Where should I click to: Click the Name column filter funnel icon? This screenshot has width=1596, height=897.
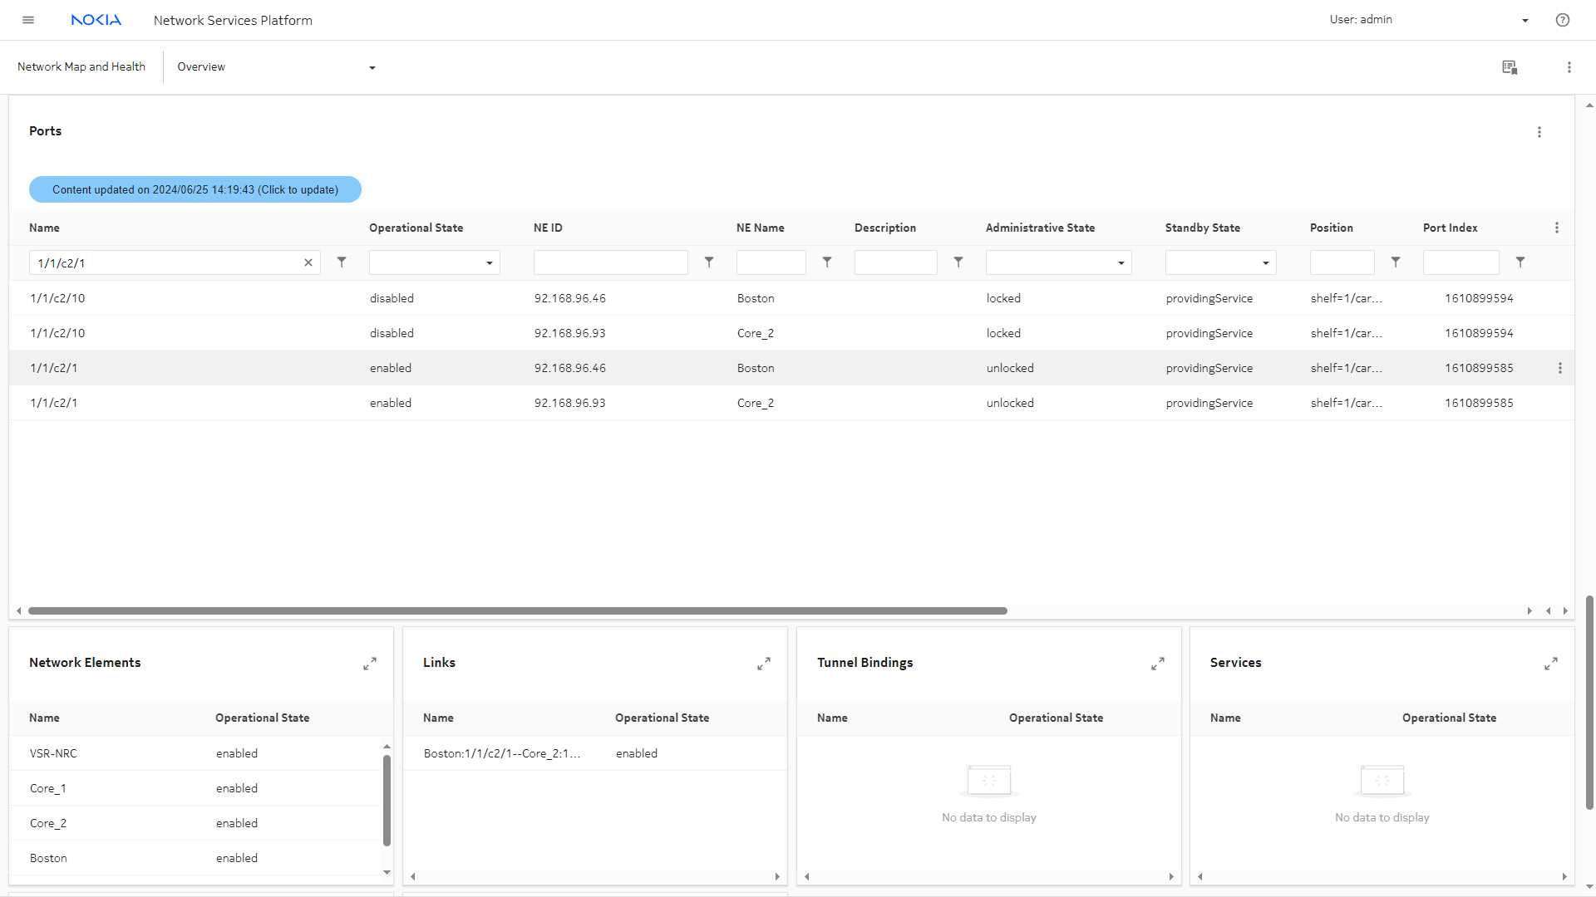pos(342,262)
